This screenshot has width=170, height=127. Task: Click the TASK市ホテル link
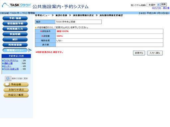[11, 61]
